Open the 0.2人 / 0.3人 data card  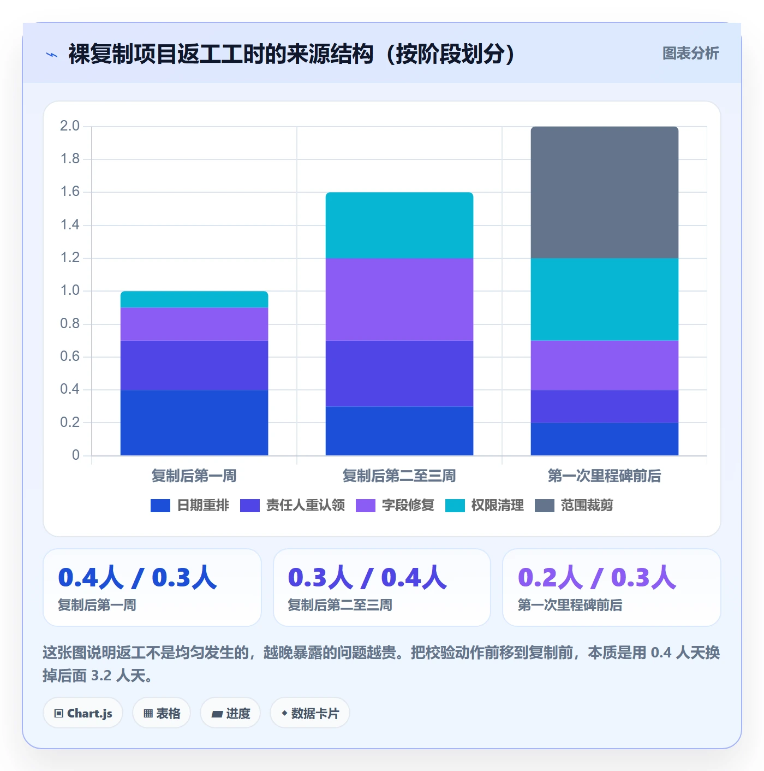(x=612, y=588)
